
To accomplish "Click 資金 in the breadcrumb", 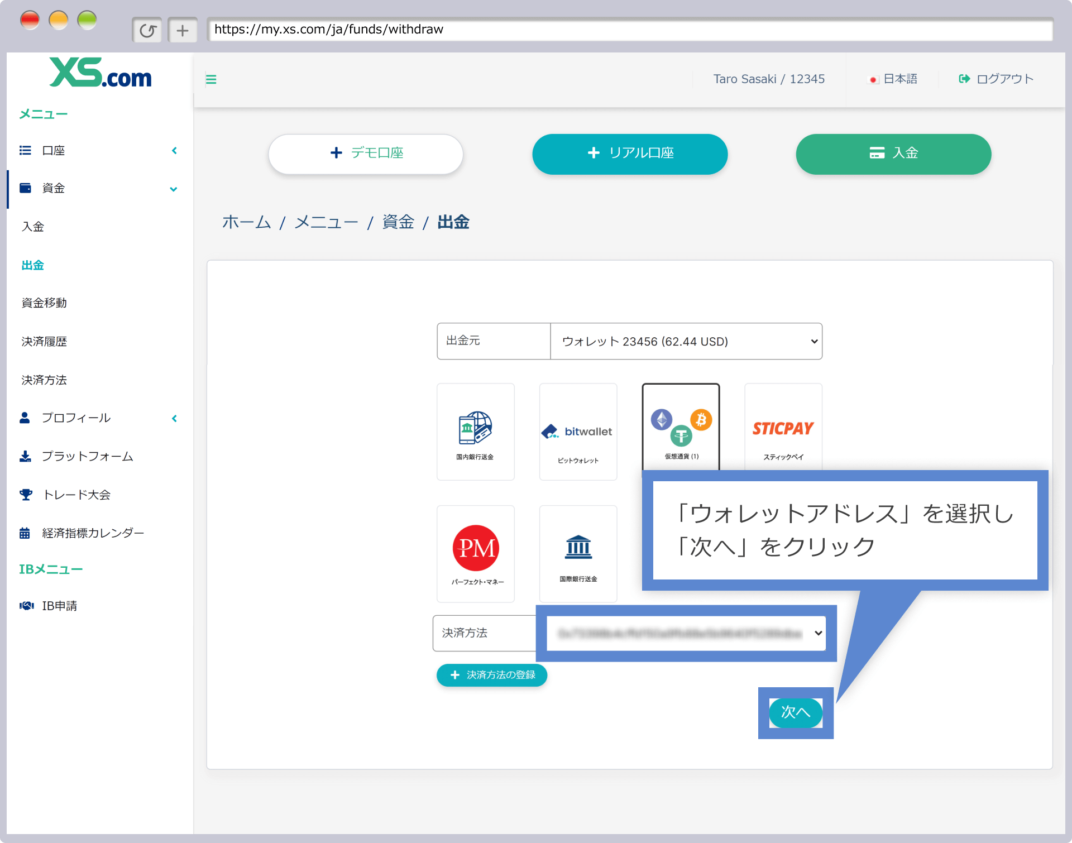I will coord(398,222).
